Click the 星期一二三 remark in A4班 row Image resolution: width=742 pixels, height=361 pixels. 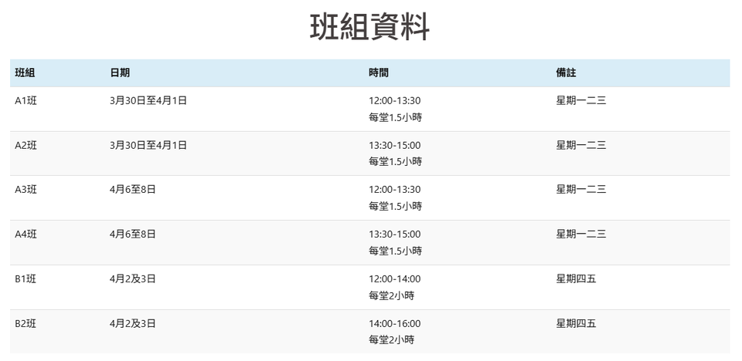point(581,234)
